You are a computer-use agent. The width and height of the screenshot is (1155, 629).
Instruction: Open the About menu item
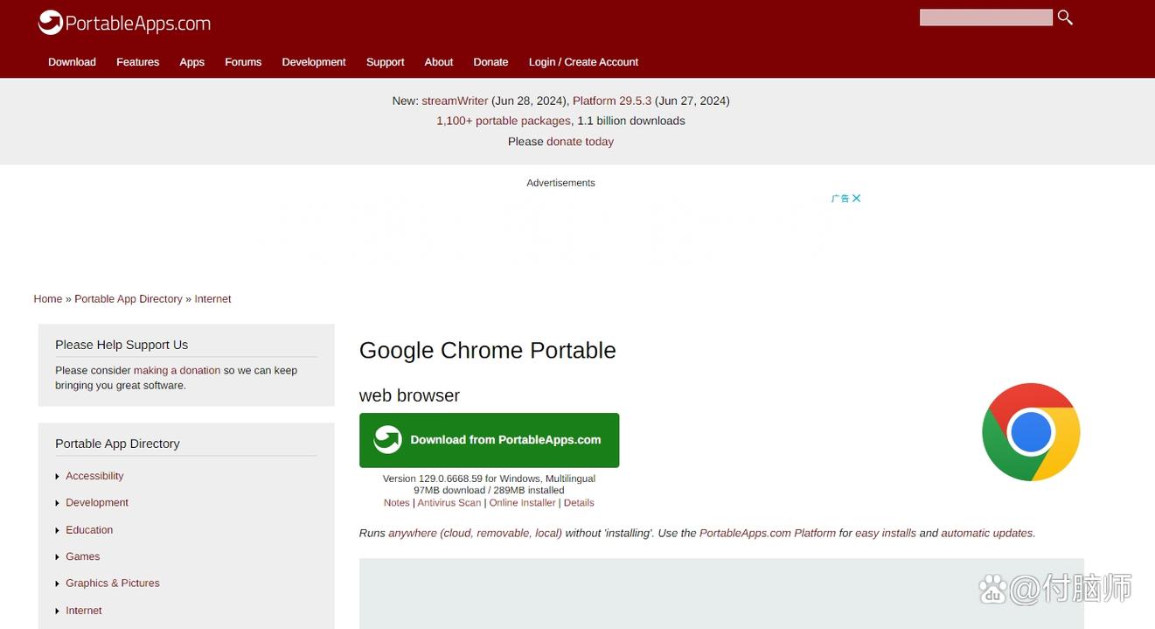click(439, 62)
